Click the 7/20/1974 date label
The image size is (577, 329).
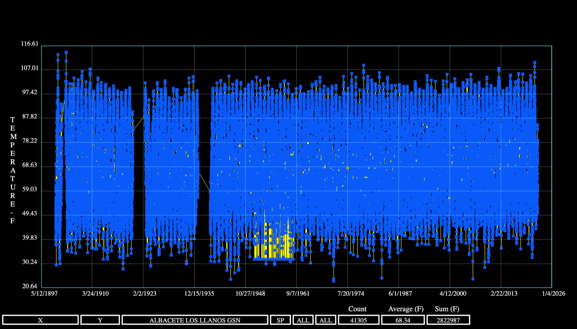(351, 293)
